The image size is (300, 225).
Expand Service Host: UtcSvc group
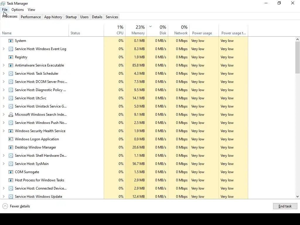(4, 98)
